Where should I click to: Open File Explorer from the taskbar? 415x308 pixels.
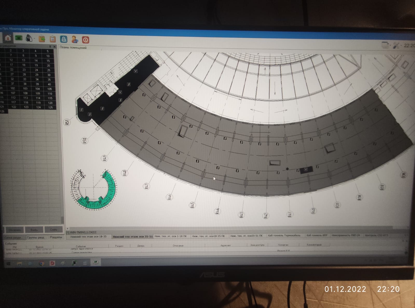tap(19, 264)
